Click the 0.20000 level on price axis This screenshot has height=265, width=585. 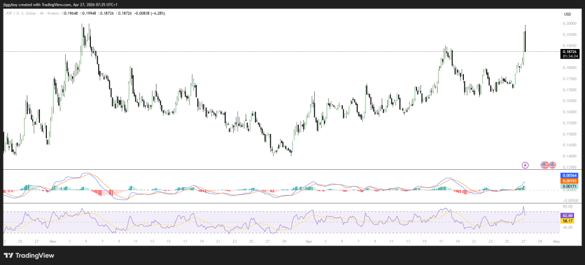pyautogui.click(x=568, y=24)
